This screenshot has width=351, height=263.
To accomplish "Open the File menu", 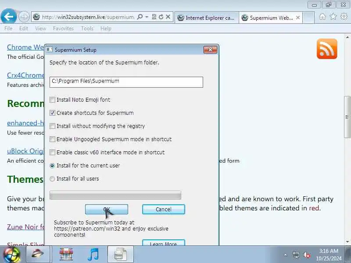I will 8,28.
